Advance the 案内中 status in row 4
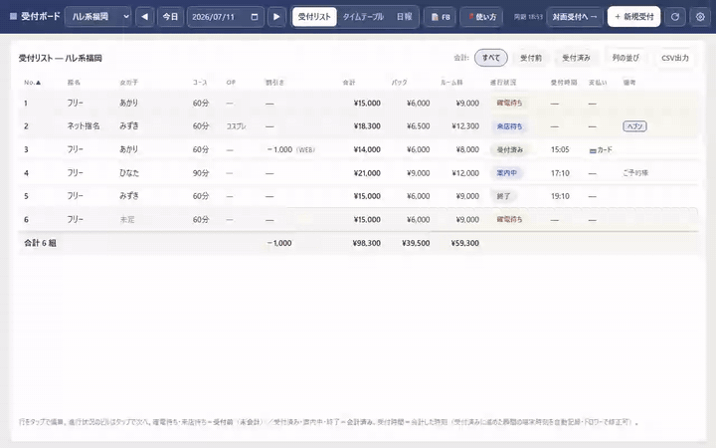Viewport: 716px width, 448px height. tap(507, 173)
